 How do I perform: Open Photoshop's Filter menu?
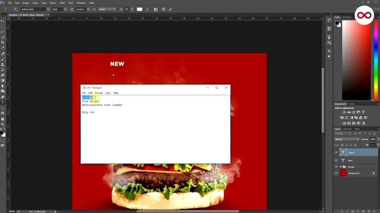click(x=62, y=3)
